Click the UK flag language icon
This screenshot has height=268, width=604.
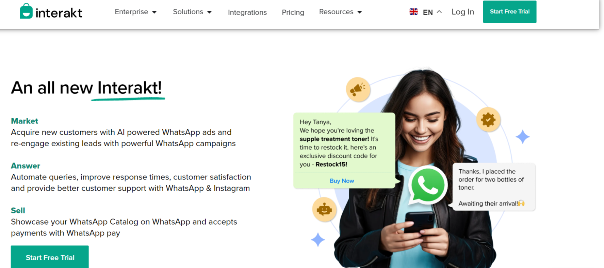click(413, 12)
